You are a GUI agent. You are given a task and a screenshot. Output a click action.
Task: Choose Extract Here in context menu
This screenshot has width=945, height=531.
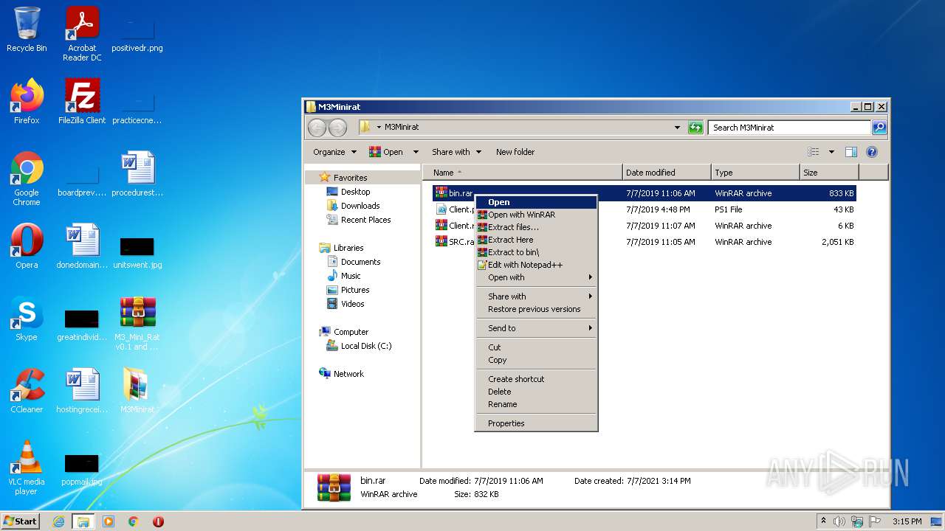click(x=536, y=240)
